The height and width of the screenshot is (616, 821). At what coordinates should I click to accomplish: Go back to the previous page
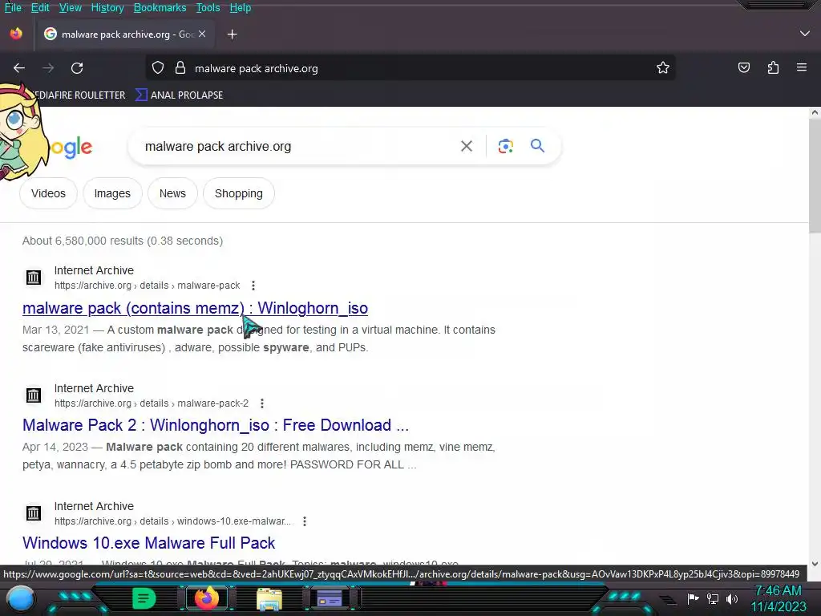tap(19, 68)
